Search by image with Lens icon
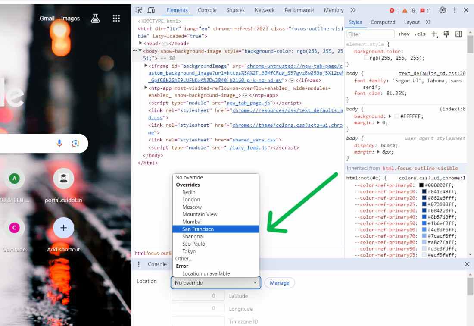The width and height of the screenshot is (474, 326). pyautogui.click(x=75, y=143)
